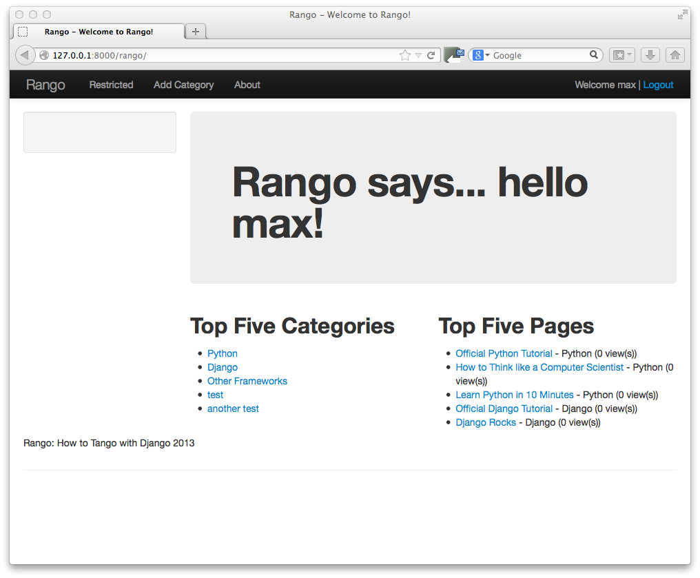The width and height of the screenshot is (700, 578).
Task: Click the Top Five Categories heading
Action: (x=292, y=327)
